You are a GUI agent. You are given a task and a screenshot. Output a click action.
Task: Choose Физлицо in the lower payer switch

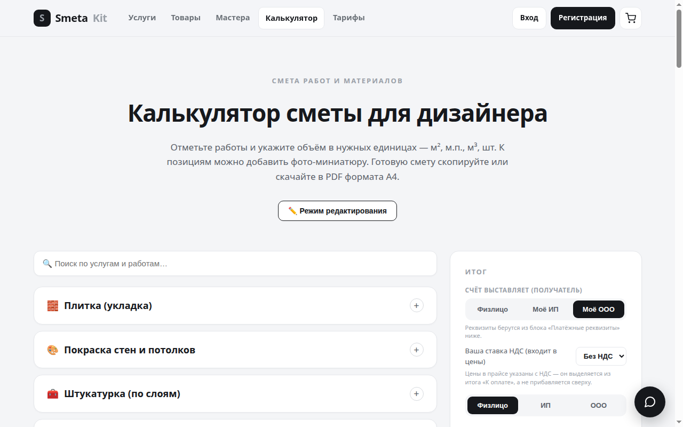pos(493,405)
